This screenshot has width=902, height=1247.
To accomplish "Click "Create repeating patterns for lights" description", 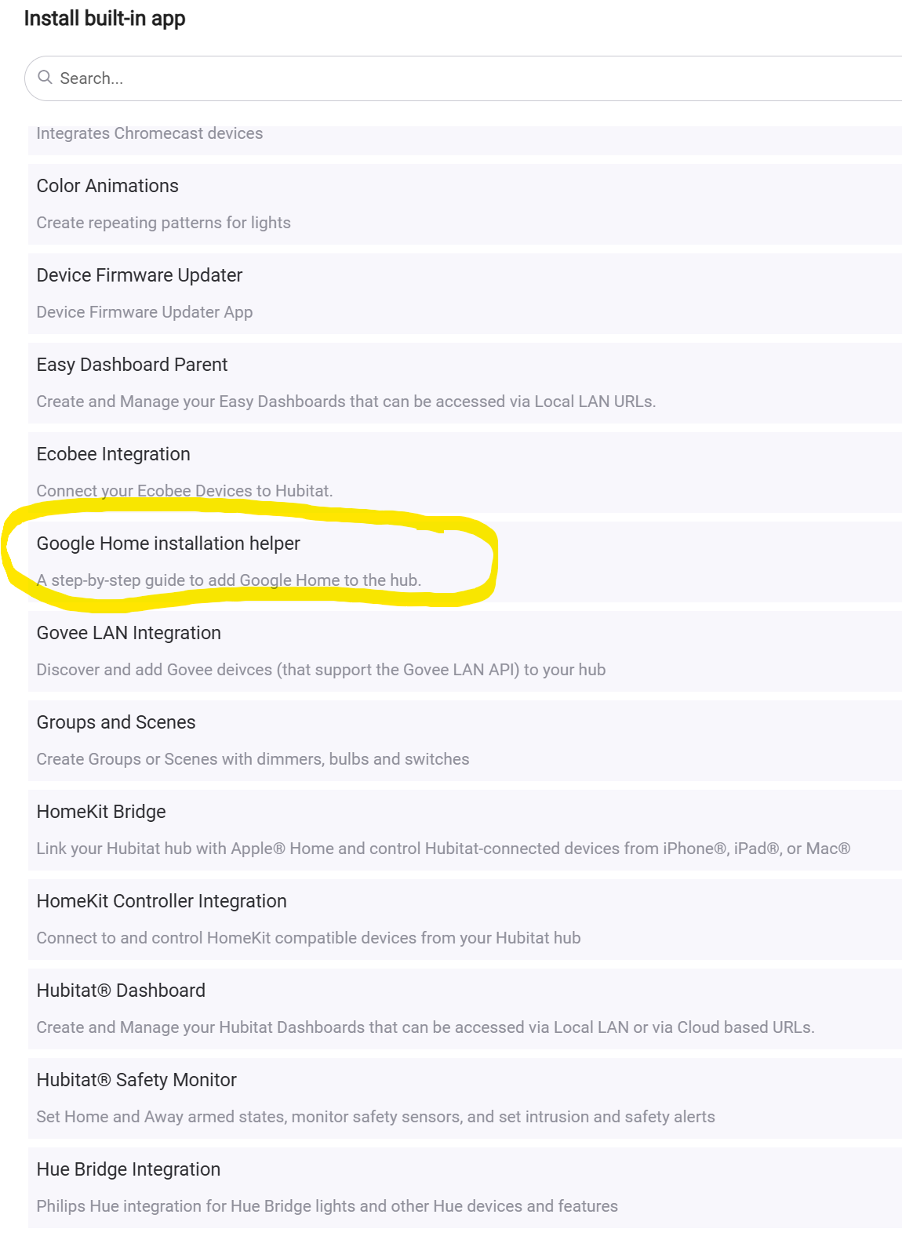I will coord(163,223).
